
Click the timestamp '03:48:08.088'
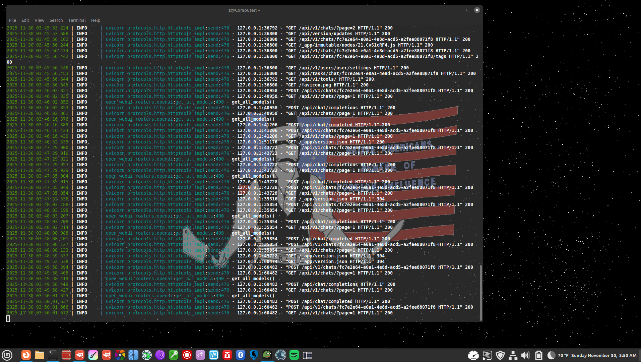(x=52, y=233)
